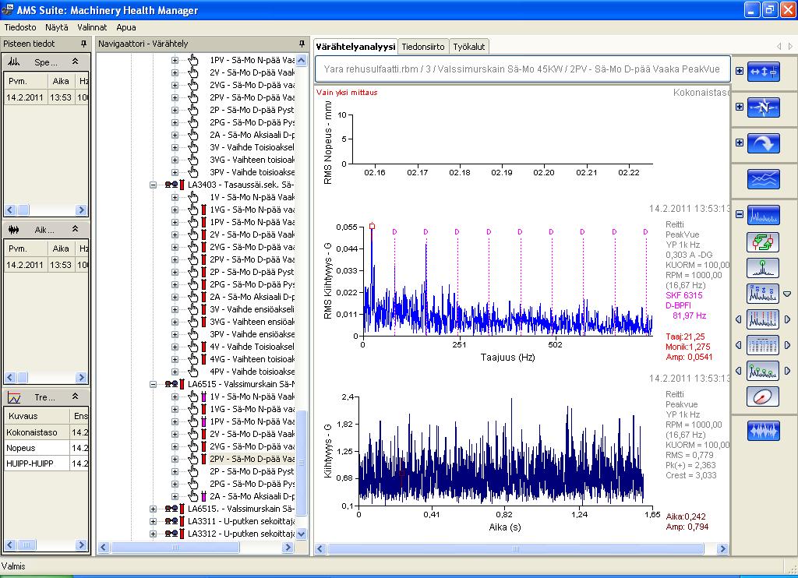Expand the 3V - Vaihde ensiöakseli point
Screen dimensions: 798x578
click(x=175, y=309)
